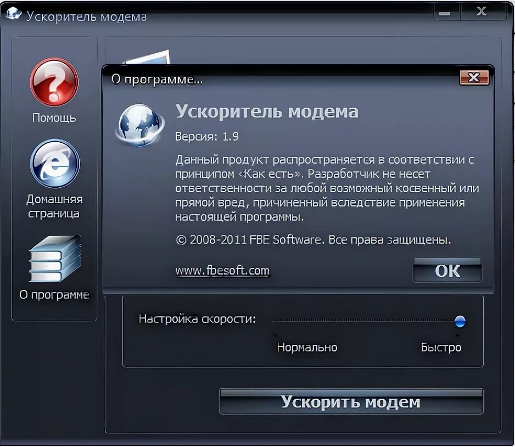515x447 pixels.
Task: Click the О программе sidebar label
Action: coord(54,294)
